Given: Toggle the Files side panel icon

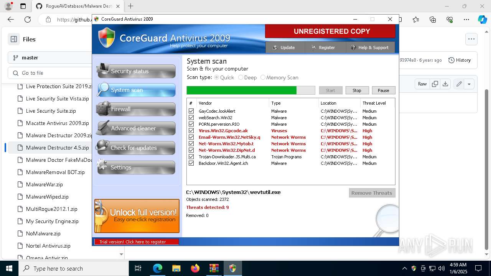Looking at the screenshot, I should coord(14,39).
